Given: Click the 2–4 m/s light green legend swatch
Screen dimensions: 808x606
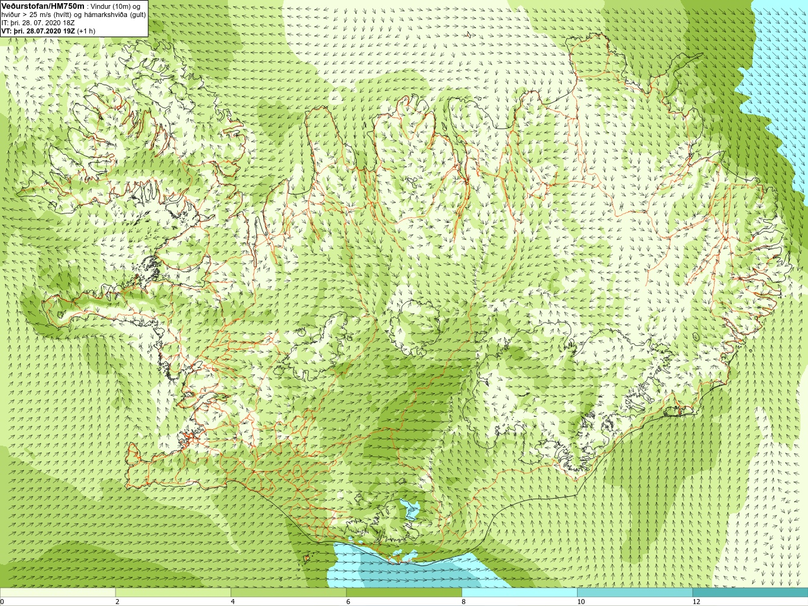Looking at the screenshot, I should click(x=173, y=593).
